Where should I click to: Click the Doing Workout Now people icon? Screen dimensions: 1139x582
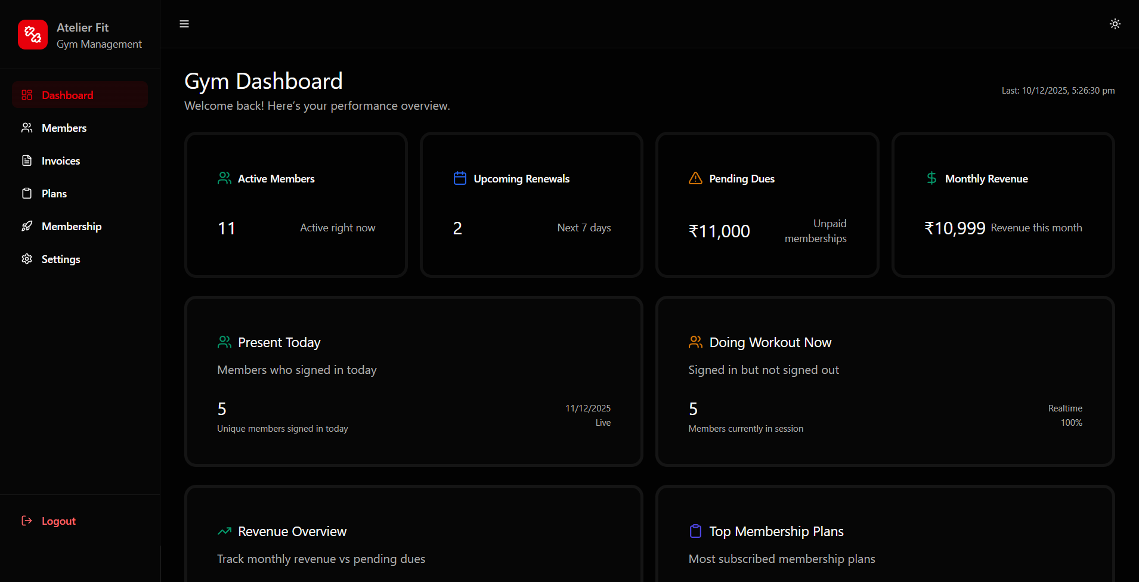pyautogui.click(x=695, y=342)
